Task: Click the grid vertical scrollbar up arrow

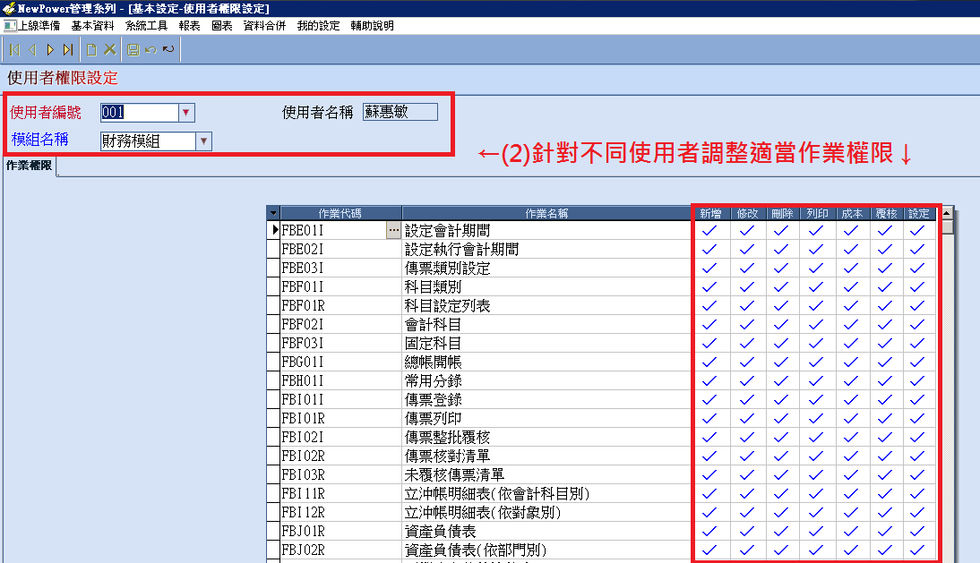Action: [947, 213]
